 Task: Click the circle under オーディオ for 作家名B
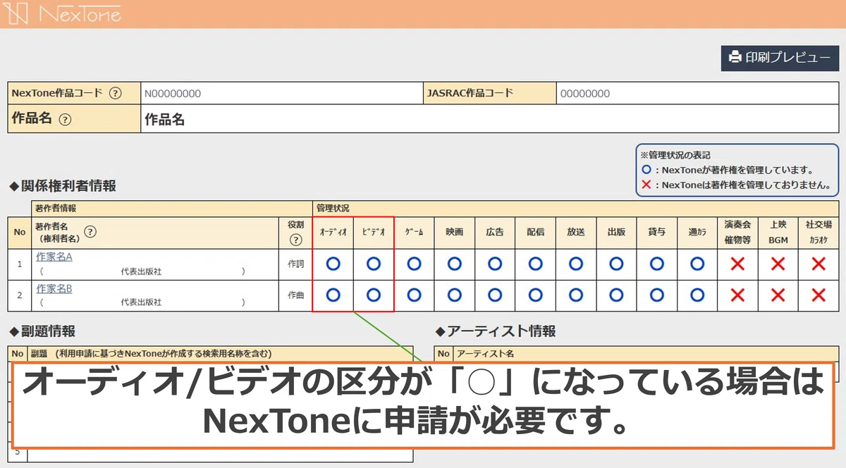pyautogui.click(x=333, y=295)
